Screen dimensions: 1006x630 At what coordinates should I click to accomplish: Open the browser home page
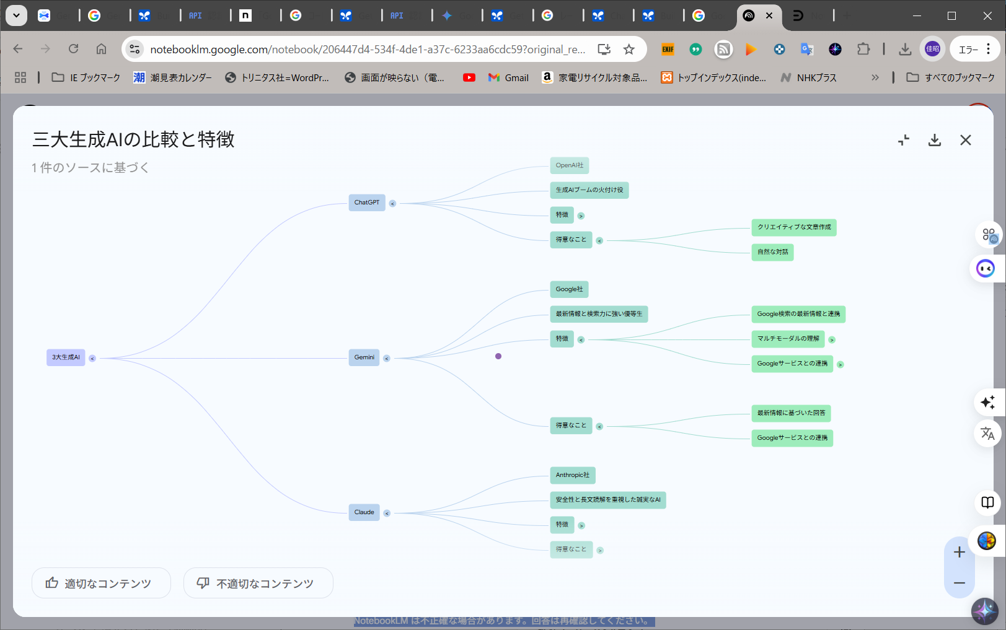(101, 49)
